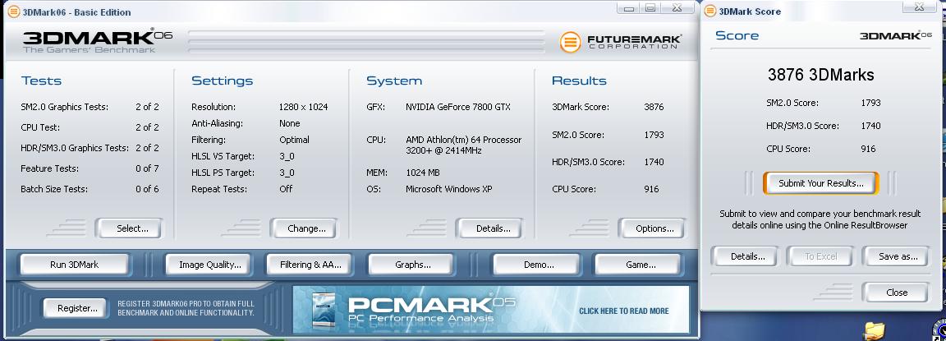Click MEM value 1024 MB
This screenshot has height=341, width=946.
423,173
